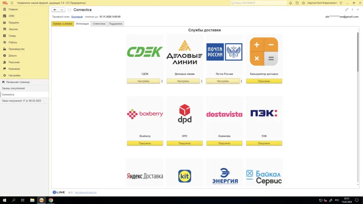Viewport: 363px width, 204px height.
Task: Open page more options dots menu
Action: 352,10
